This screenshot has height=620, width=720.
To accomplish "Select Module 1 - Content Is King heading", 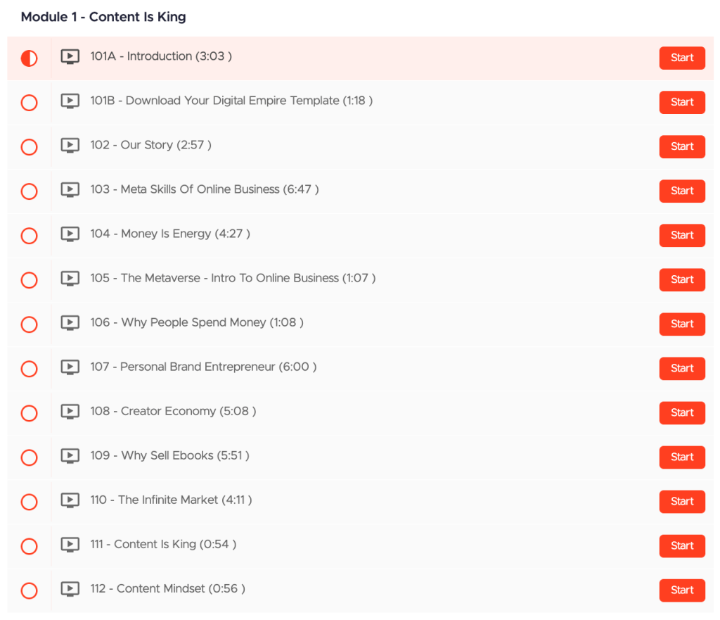I will [103, 17].
